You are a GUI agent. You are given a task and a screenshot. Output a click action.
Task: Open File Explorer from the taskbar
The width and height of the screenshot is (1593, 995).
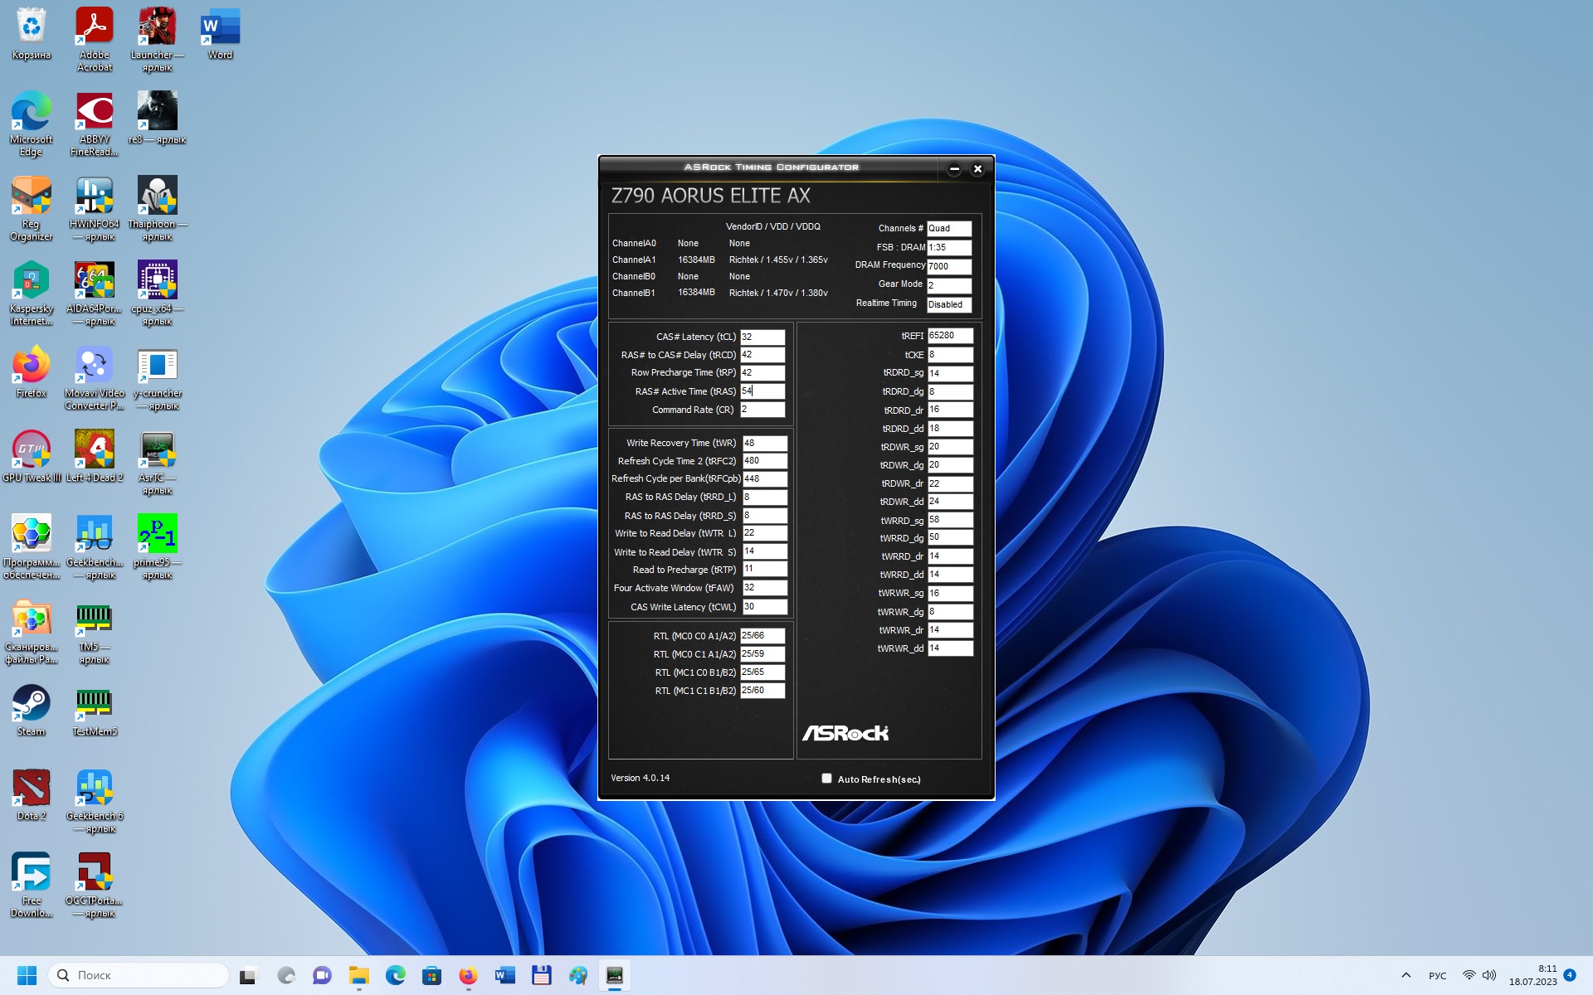point(358,975)
